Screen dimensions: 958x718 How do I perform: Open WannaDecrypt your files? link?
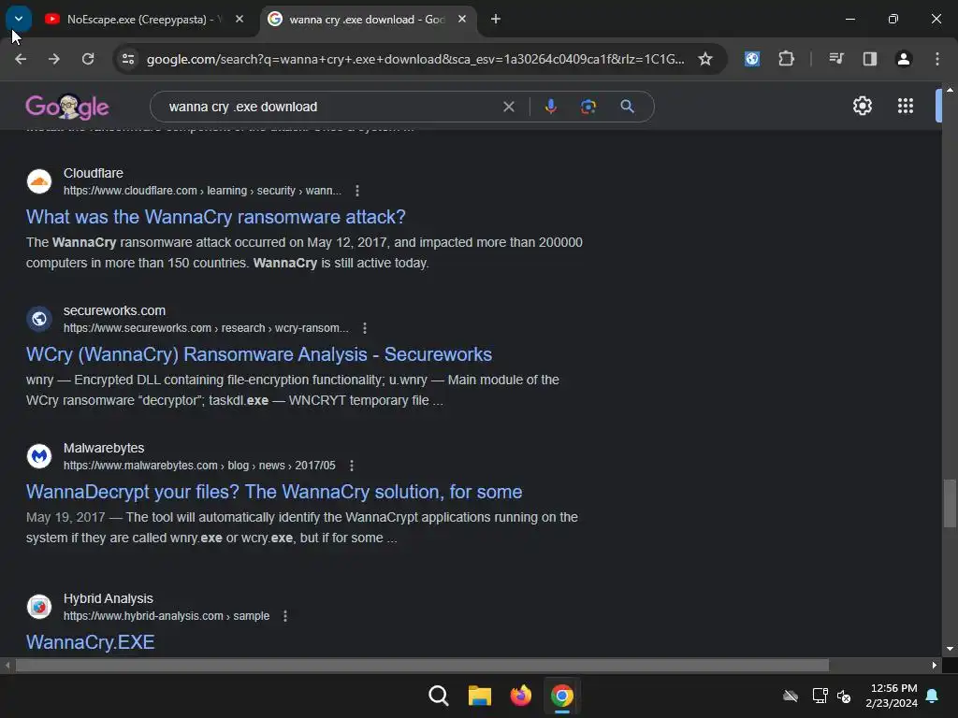274,492
